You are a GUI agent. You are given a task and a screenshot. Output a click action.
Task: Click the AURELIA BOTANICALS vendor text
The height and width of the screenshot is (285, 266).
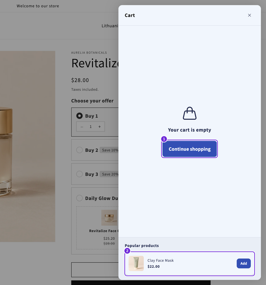[89, 53]
